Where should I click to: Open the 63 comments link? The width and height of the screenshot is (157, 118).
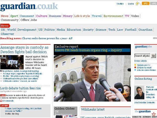click(8, 101)
